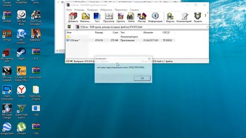Screen dimensions: 246x138
Task: Open the Информация toolbar icon
Action: [155, 17]
